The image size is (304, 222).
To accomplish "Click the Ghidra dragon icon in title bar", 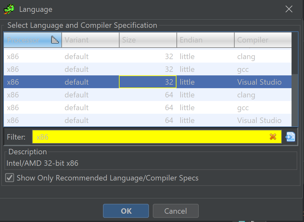I will [x=9, y=9].
